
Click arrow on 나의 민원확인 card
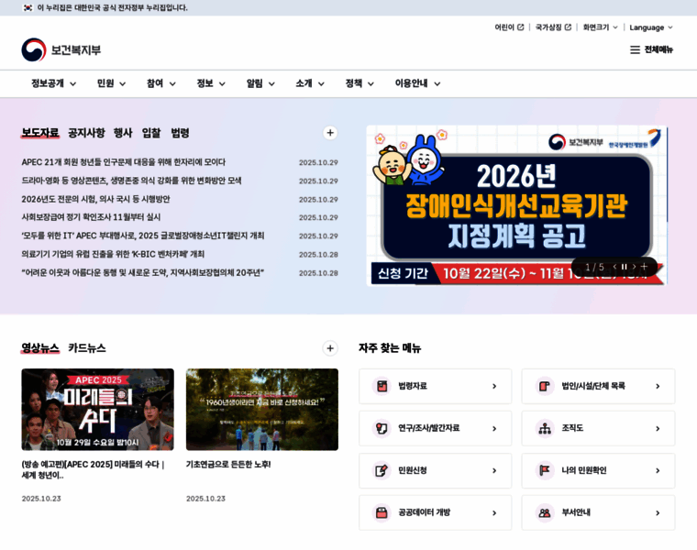(x=658, y=471)
